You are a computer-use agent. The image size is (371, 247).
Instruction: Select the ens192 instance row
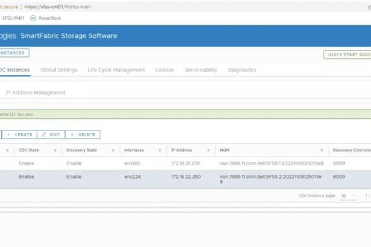(185, 163)
